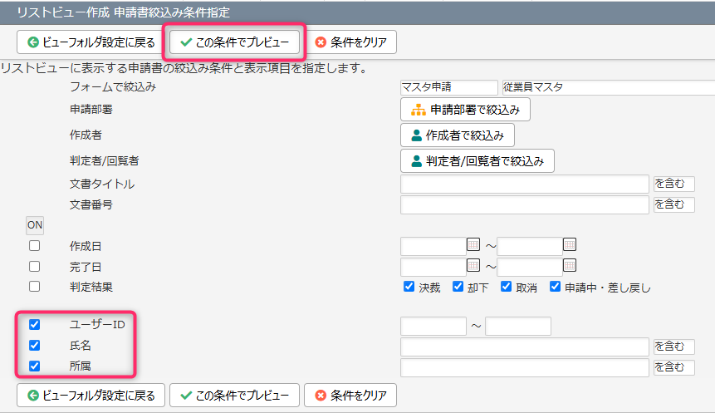Focus the 作成日 end date field
715x413 pixels.
pyautogui.click(x=530, y=247)
